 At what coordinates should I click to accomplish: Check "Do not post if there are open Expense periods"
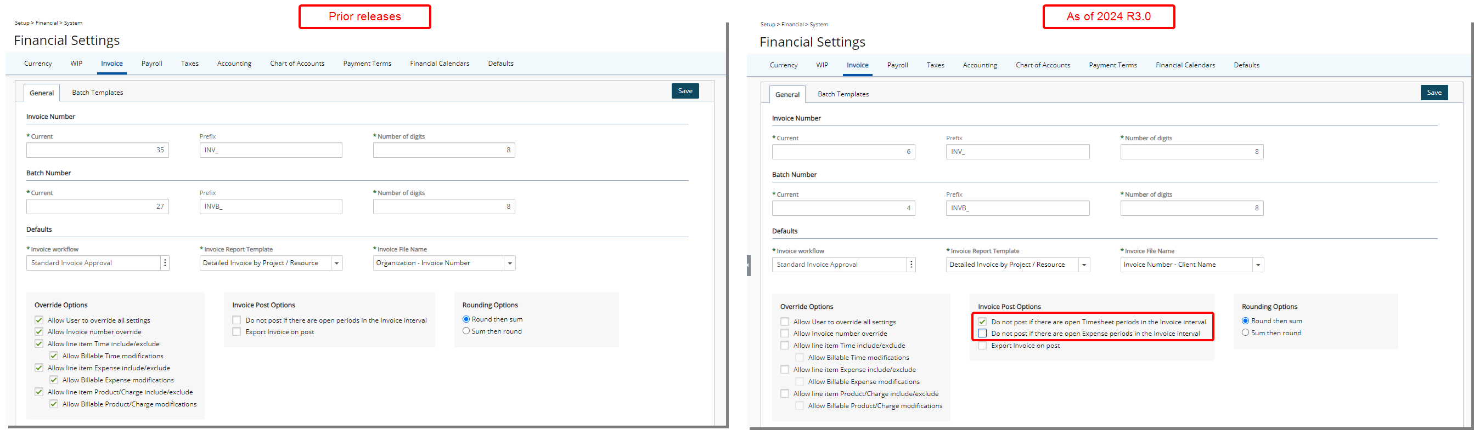tap(982, 333)
